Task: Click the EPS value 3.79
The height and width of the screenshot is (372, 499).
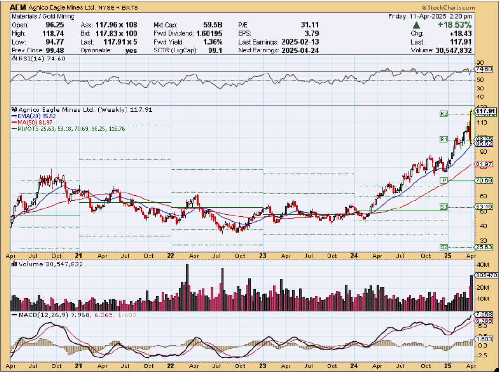Action: [x=311, y=33]
